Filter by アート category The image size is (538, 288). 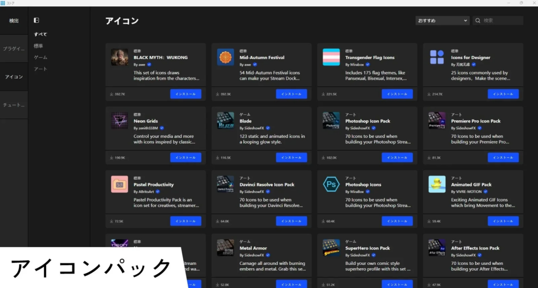coord(40,69)
